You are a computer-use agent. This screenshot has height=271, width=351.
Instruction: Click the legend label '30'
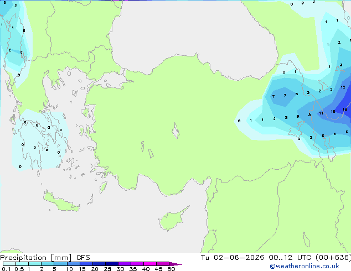click(120, 269)
